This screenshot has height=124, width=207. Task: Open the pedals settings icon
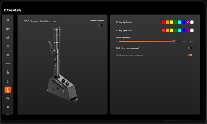(8, 46)
